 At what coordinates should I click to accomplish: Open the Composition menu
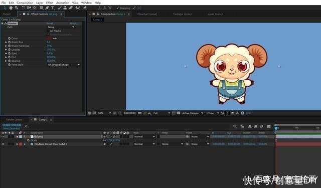click(x=25, y=3)
